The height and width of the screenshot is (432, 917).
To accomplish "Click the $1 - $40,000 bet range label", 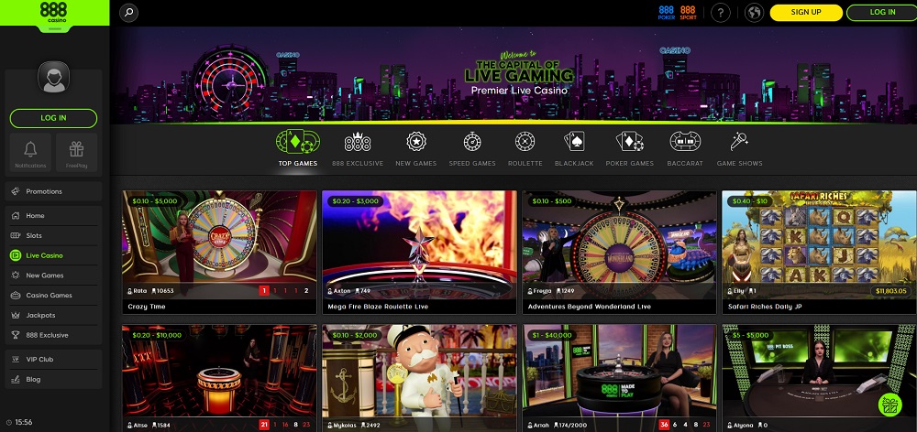I will 551,336.
